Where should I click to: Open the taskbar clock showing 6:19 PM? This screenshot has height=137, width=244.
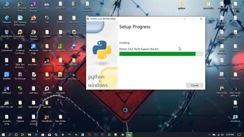(230, 135)
